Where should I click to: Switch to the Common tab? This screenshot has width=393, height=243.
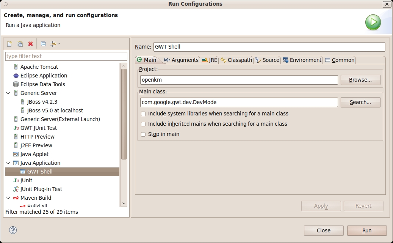click(340, 60)
